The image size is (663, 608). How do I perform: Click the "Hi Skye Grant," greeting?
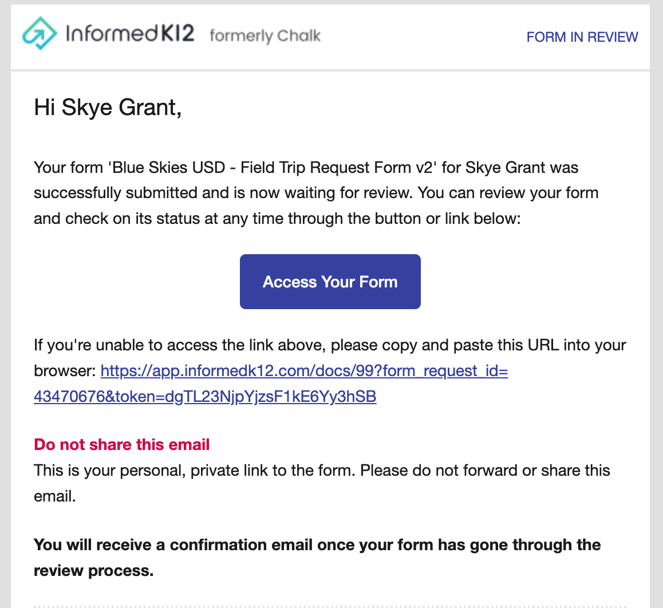pyautogui.click(x=108, y=107)
